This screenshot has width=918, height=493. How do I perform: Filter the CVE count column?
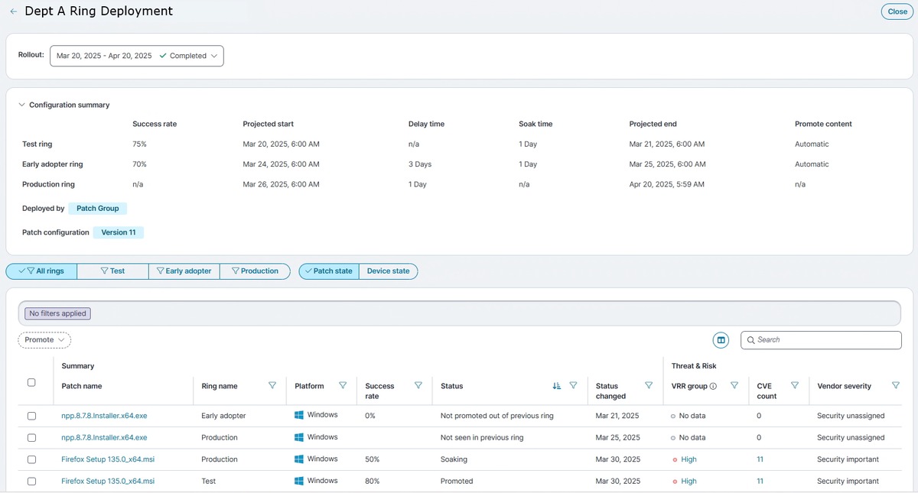(x=795, y=386)
